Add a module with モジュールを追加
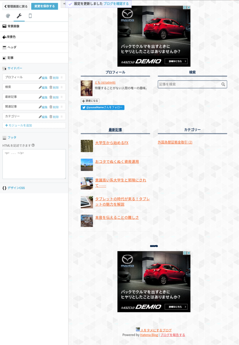 [34, 125]
